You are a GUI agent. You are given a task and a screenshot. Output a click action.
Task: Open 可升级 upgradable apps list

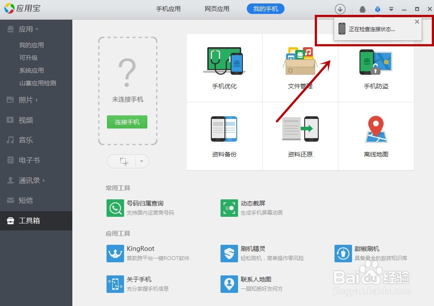tap(28, 58)
